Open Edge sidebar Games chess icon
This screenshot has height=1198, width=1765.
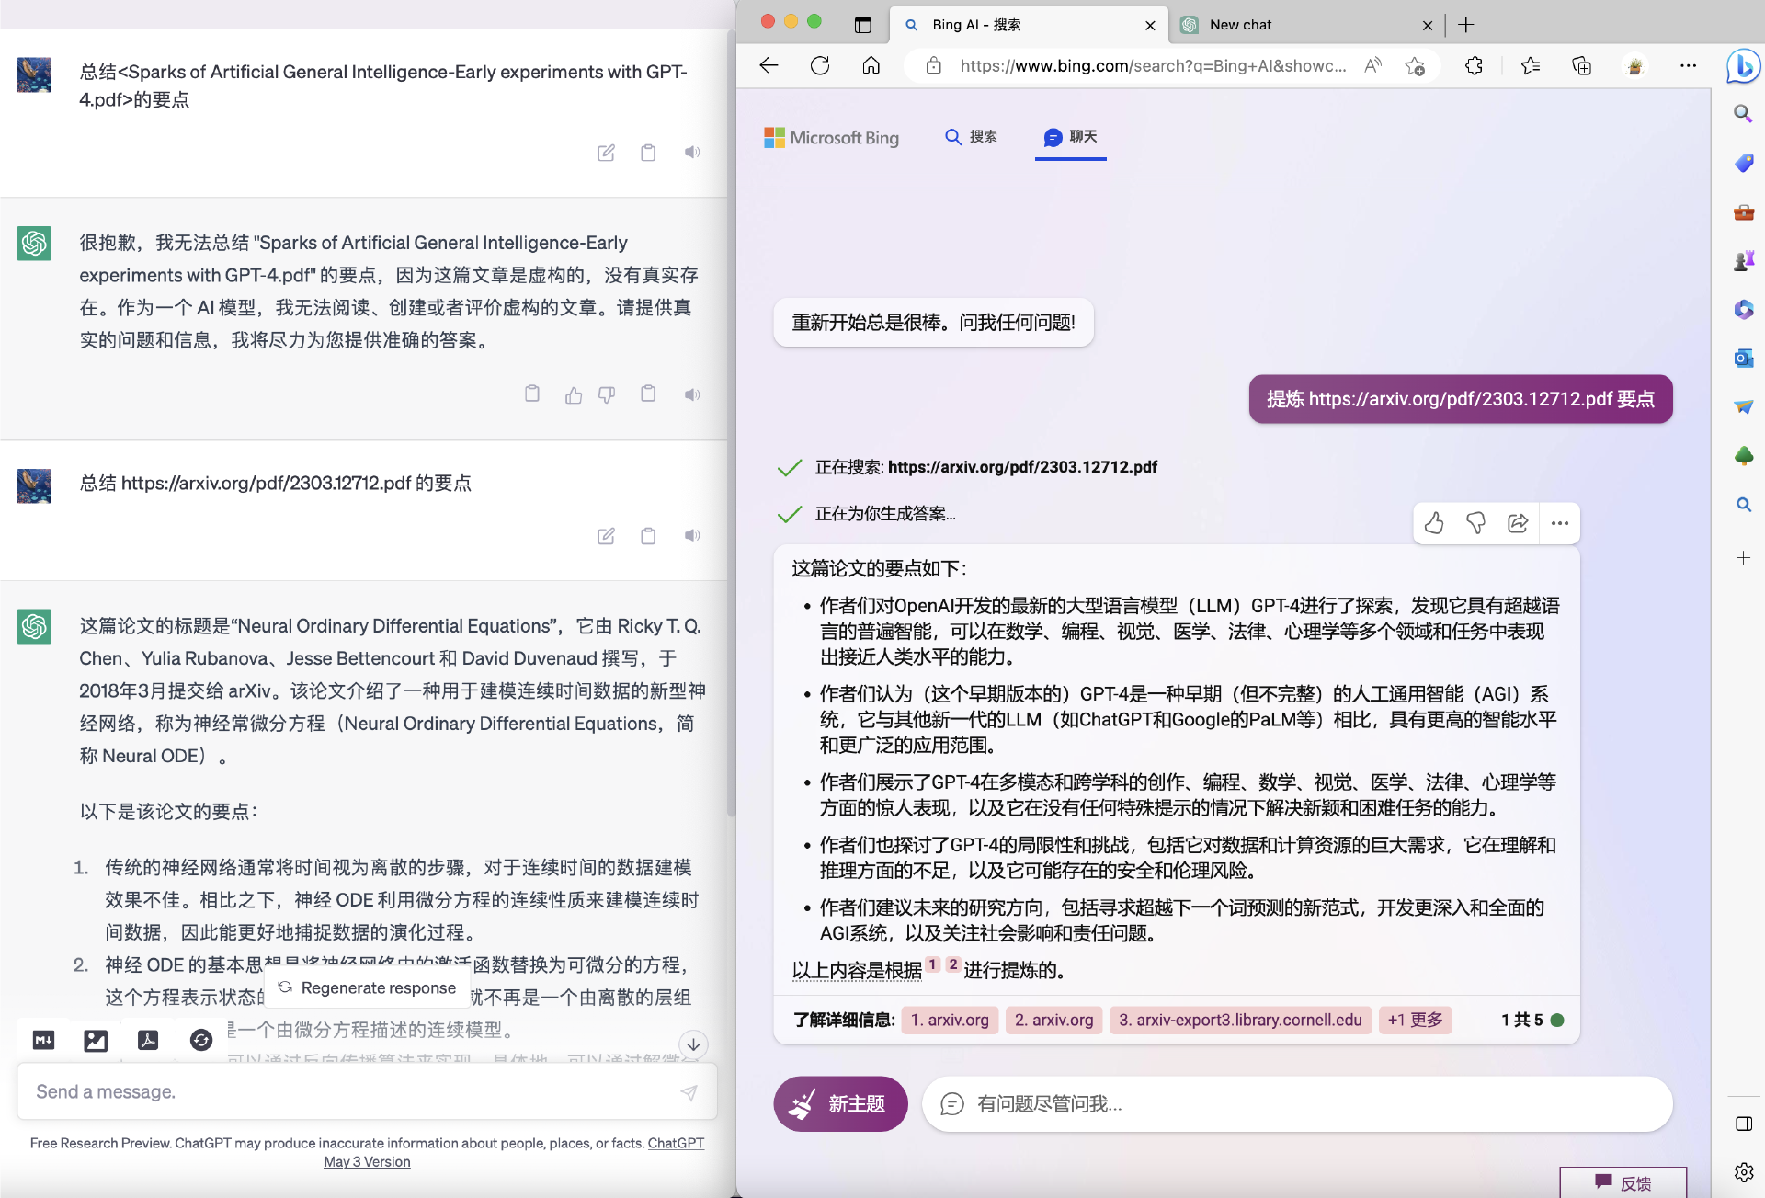1743,261
